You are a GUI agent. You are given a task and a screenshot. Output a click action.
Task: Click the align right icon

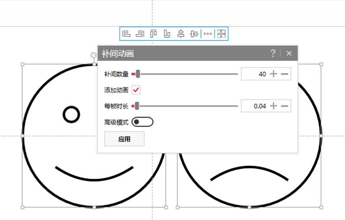140,34
